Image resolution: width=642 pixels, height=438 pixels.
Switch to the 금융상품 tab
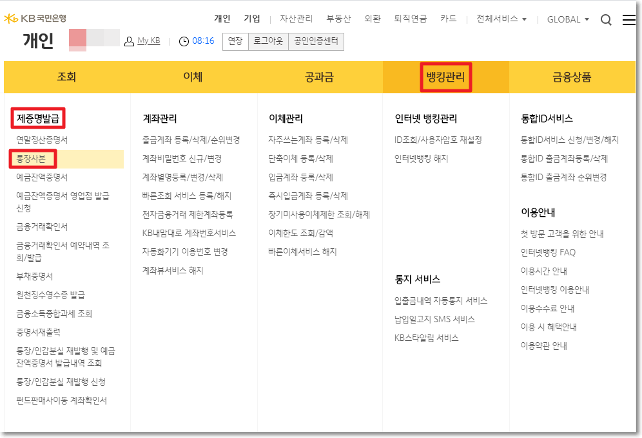pyautogui.click(x=573, y=77)
